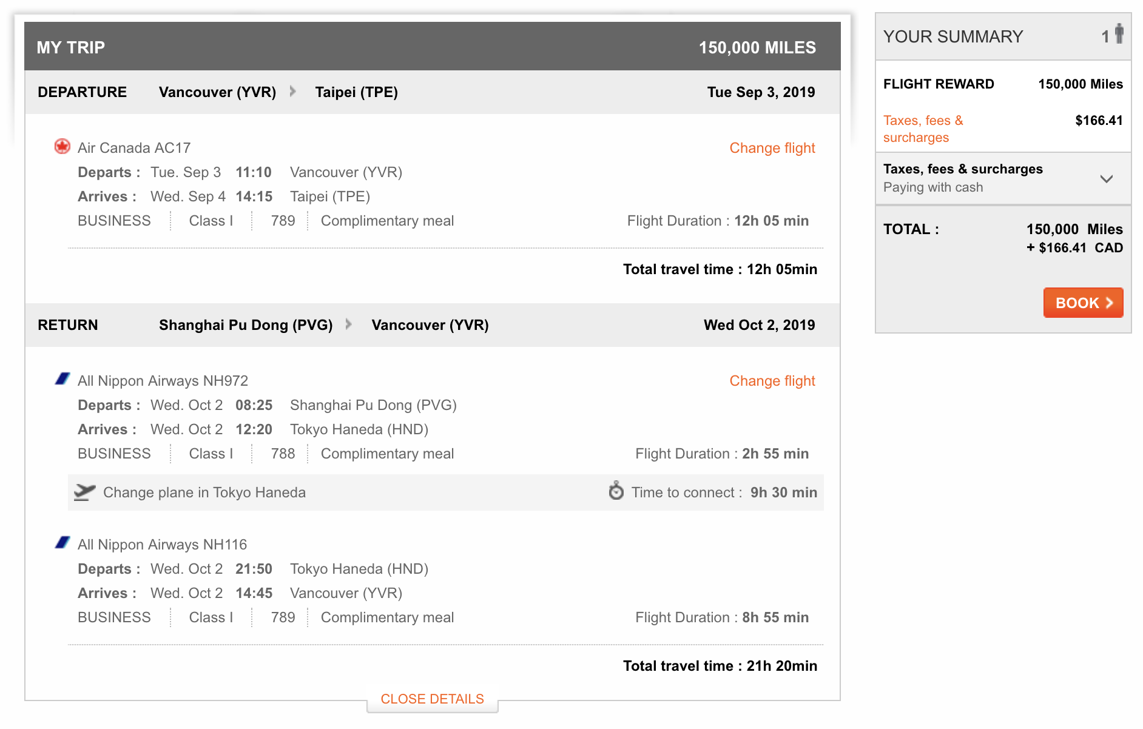Click the passenger icon in Your Summary
Screen dimensions: 1143x729
pyautogui.click(x=1119, y=34)
